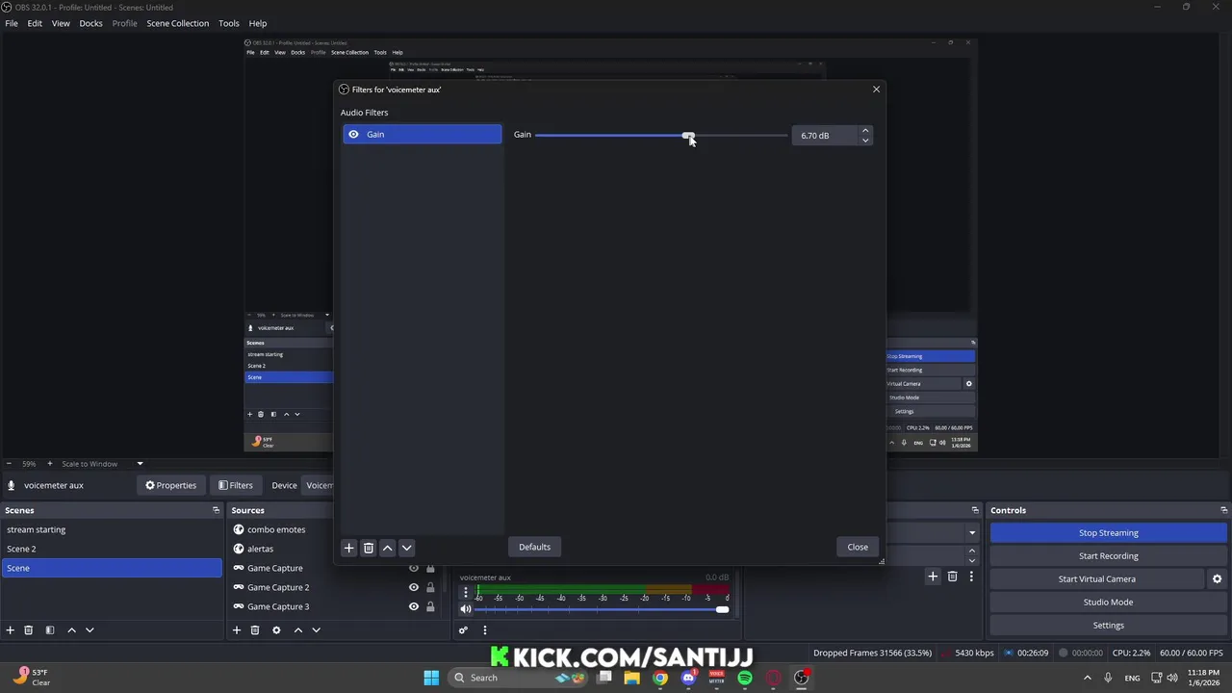
Task: Open the View menu
Action: (x=61, y=23)
